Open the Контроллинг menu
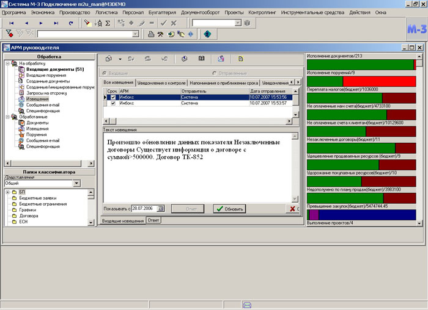The width and height of the screenshot is (428, 310). coord(262,13)
